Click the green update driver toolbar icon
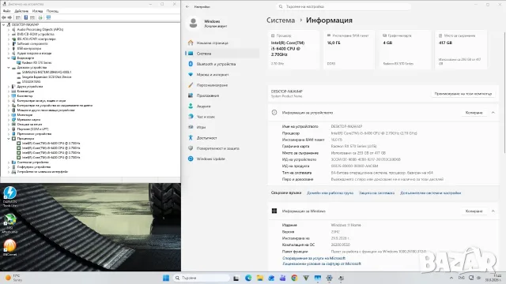This screenshot has width=506, height=284. pyautogui.click(x=40, y=17)
